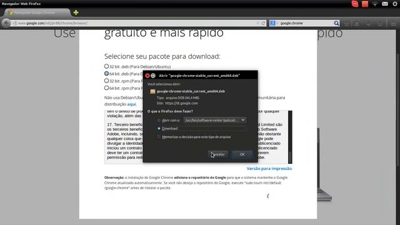Follow the 'aqui' link
Screen dimensions: 400x225
pos(132,104)
